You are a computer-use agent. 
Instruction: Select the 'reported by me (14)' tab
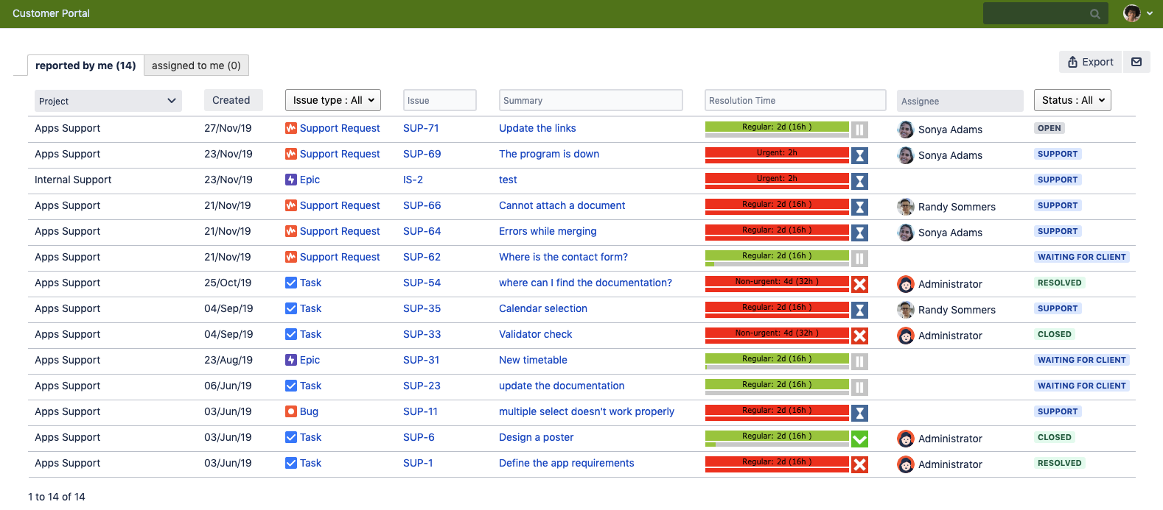(x=85, y=65)
